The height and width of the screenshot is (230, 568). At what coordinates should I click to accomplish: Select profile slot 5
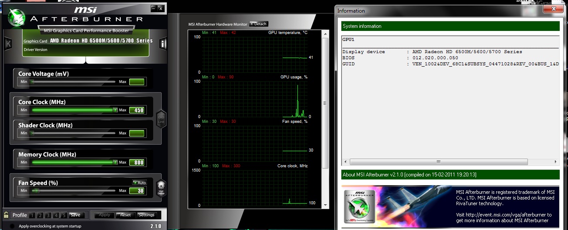pos(64,215)
